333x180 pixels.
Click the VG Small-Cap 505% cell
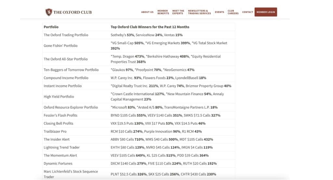click(x=172, y=45)
